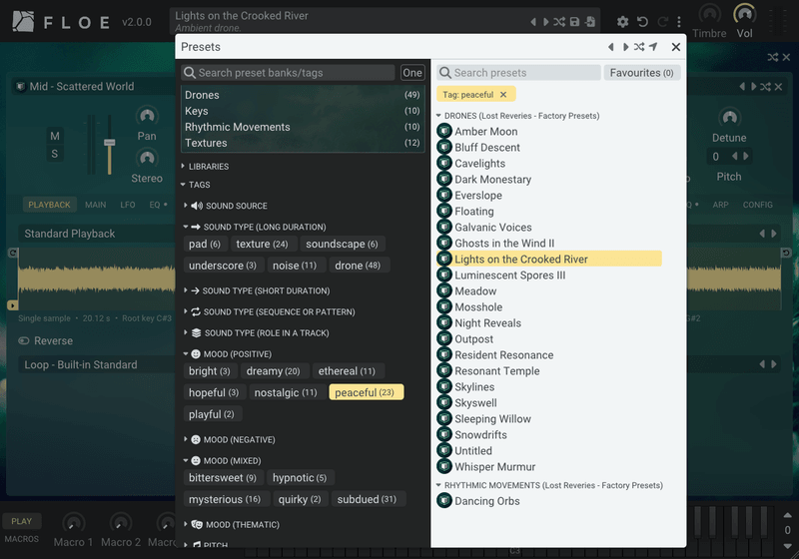Expand the LIBRARIES section
This screenshot has width=799, height=559.
(x=206, y=167)
